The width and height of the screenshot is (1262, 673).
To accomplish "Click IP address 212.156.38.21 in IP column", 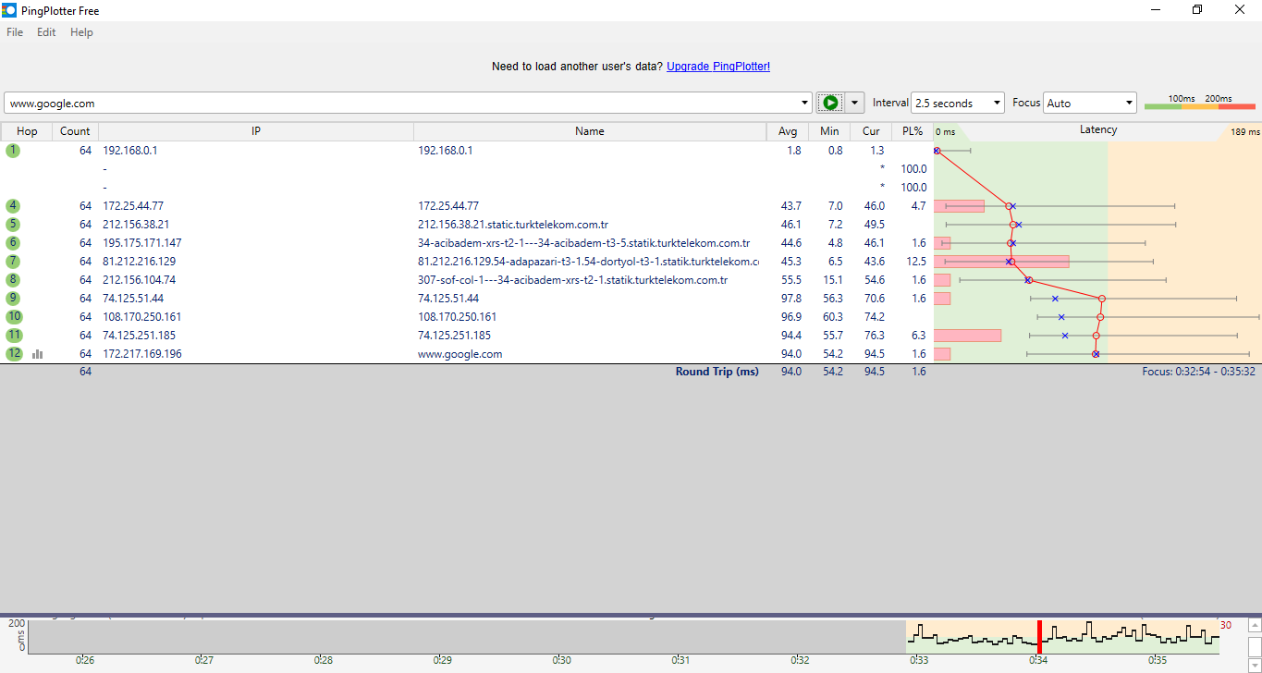I will click(x=136, y=224).
